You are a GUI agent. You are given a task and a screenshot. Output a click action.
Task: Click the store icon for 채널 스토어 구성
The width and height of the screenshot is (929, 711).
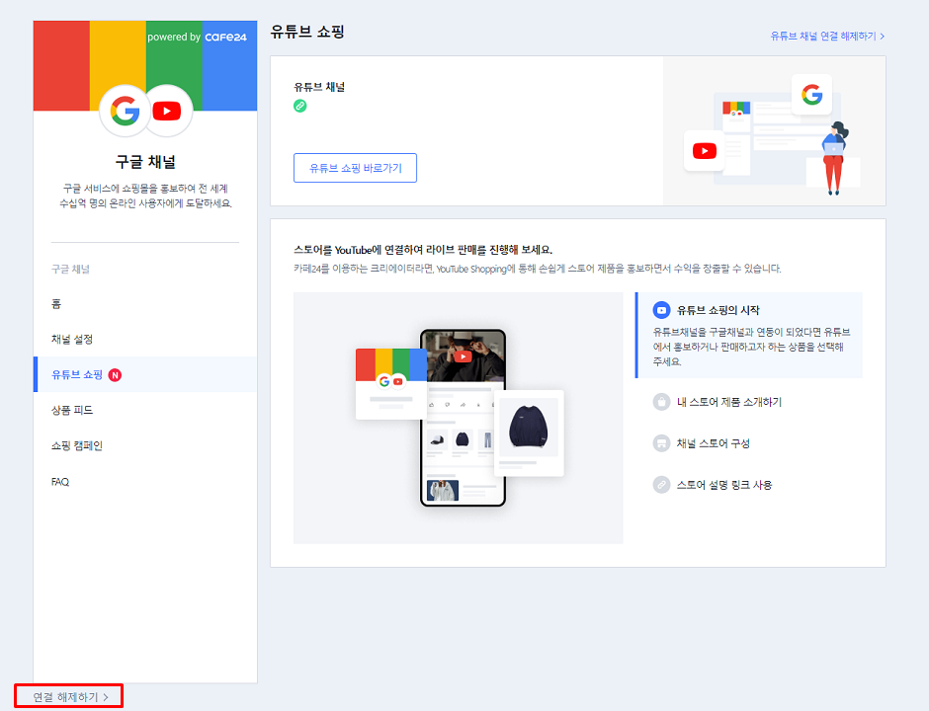pyautogui.click(x=661, y=443)
